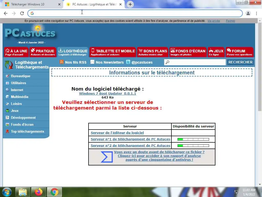Screen dimensions: 262x197
Task: Dismiss the cookie notice with Fermer
Action: click(x=231, y=21)
